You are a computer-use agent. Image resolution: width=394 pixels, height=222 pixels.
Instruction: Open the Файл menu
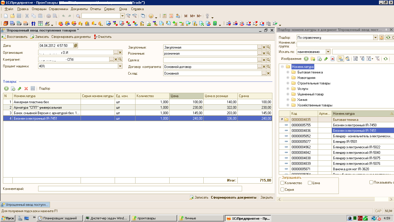tap(9, 9)
